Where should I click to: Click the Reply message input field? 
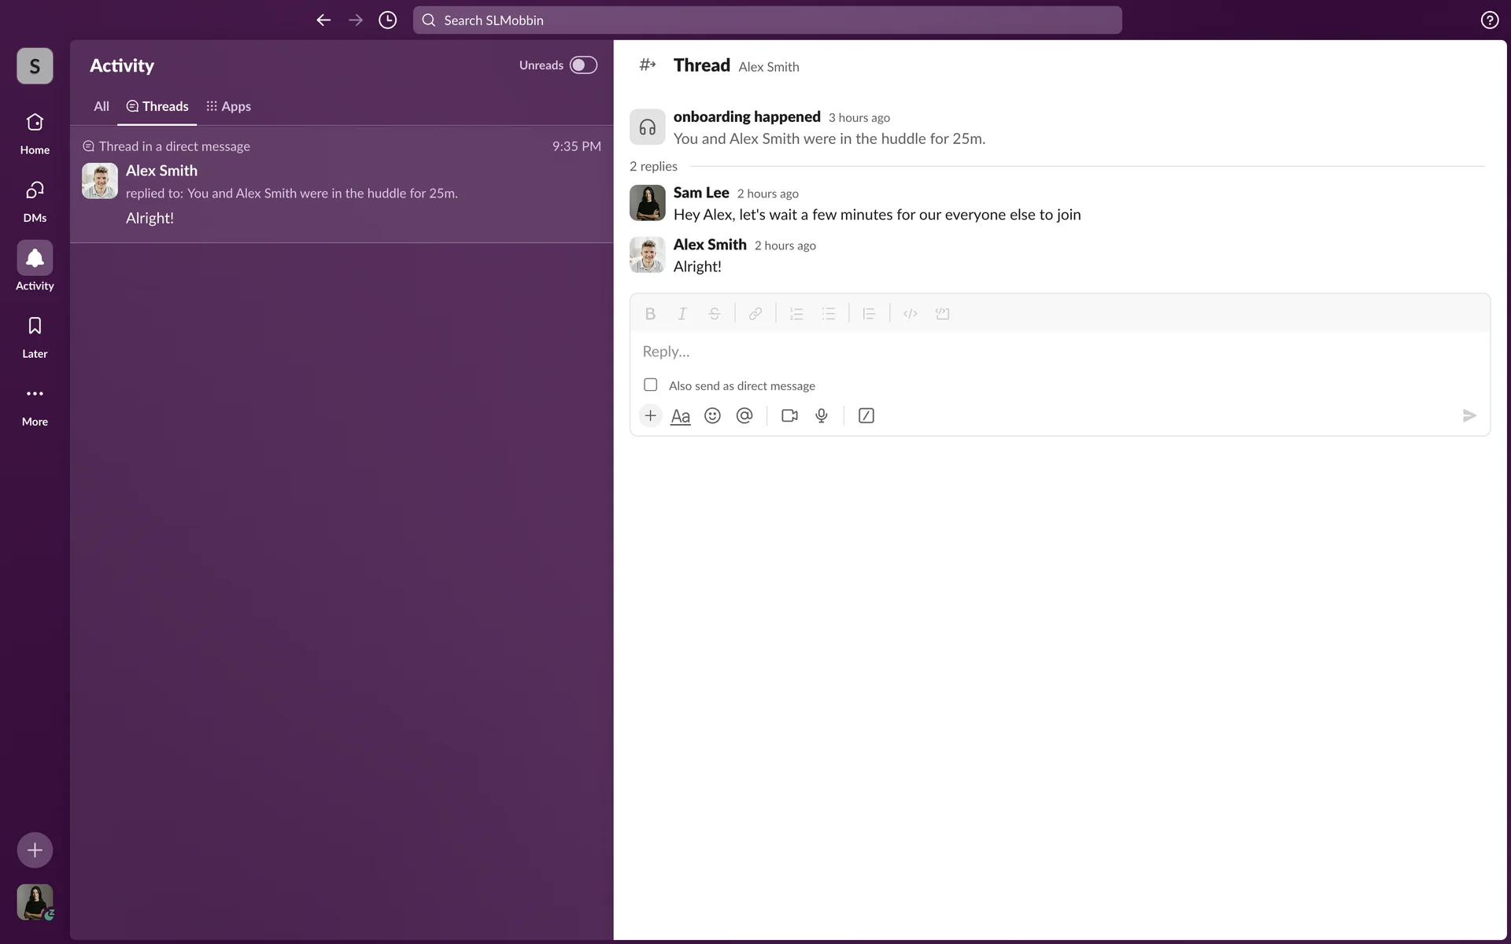coord(1058,352)
